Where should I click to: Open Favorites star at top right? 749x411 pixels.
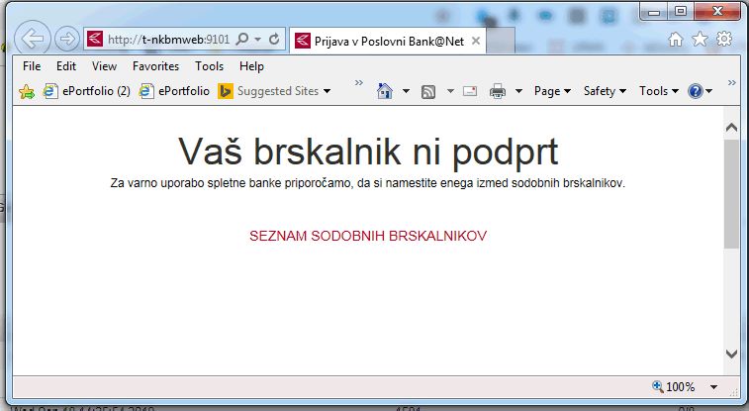click(x=700, y=40)
